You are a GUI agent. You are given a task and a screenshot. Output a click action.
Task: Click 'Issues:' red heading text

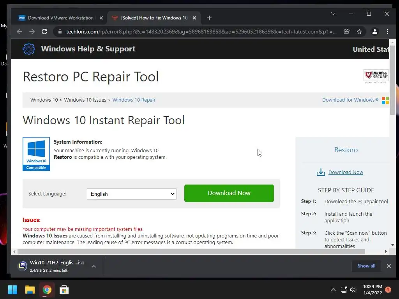(x=32, y=220)
